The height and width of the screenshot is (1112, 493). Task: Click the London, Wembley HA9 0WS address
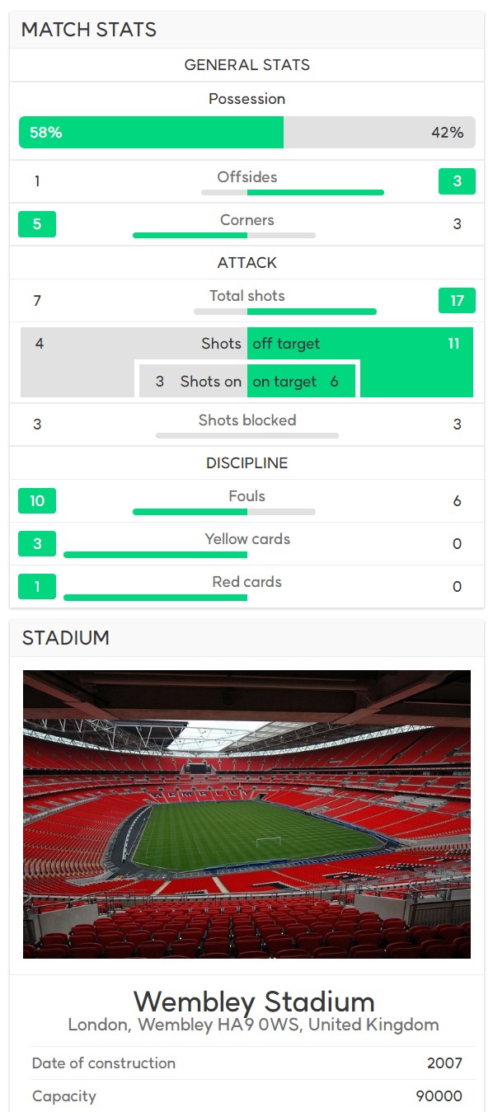click(253, 1025)
